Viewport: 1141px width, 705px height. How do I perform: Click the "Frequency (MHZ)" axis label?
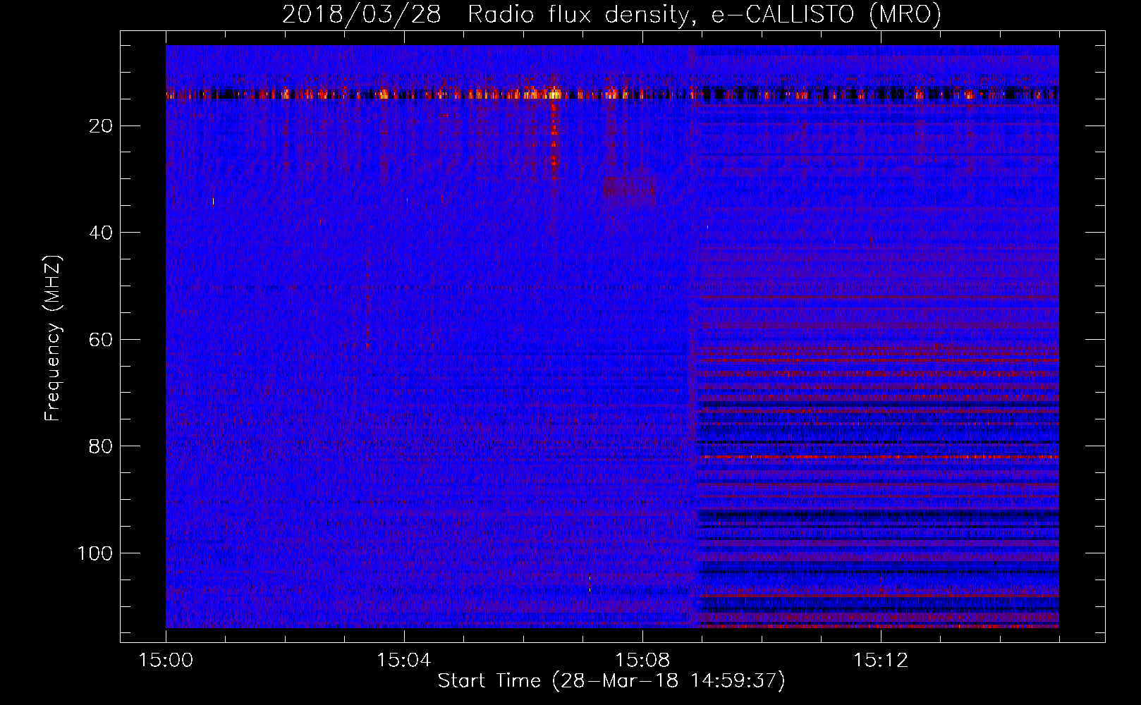[x=53, y=339]
